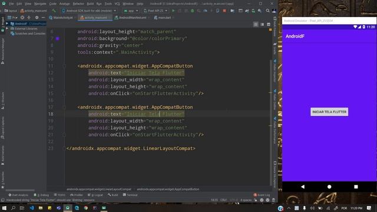Open Google Chrome from taskbar

click(86, 208)
